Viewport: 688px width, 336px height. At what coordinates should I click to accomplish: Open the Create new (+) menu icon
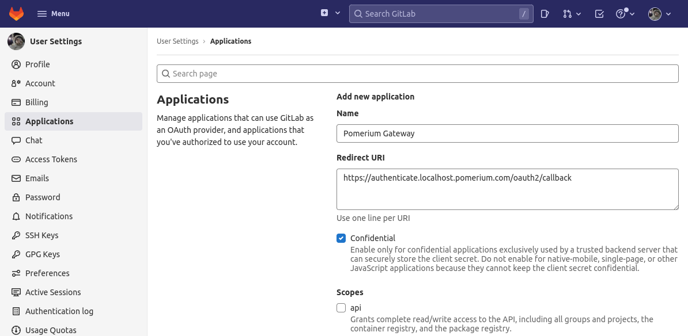[325, 13]
